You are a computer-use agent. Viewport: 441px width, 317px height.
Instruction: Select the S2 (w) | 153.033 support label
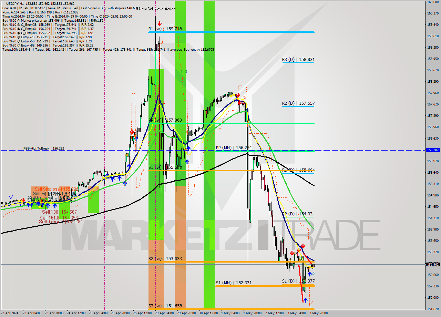pos(165,259)
